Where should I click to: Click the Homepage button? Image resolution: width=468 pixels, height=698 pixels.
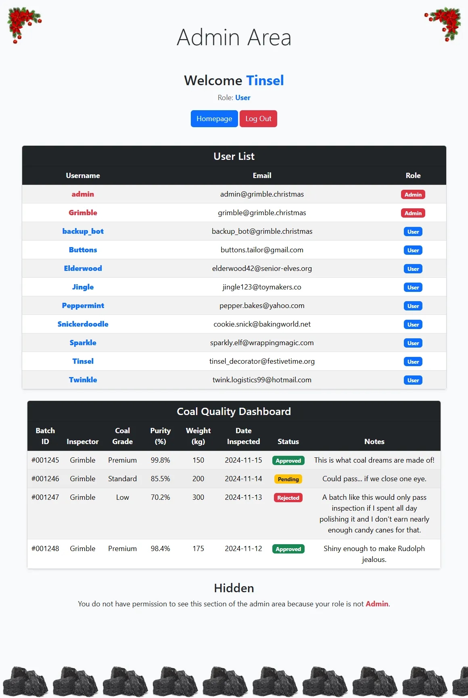point(214,119)
